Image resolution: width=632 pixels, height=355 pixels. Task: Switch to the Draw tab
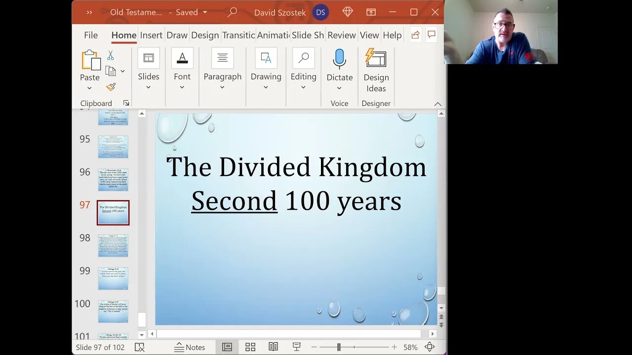tap(177, 35)
